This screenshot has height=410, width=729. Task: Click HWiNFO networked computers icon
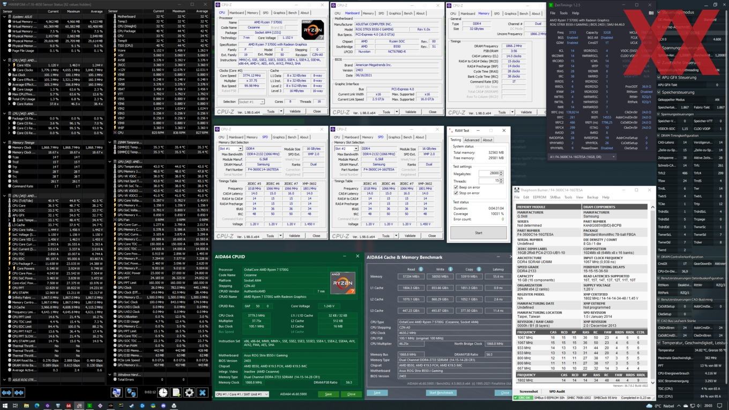(131, 393)
